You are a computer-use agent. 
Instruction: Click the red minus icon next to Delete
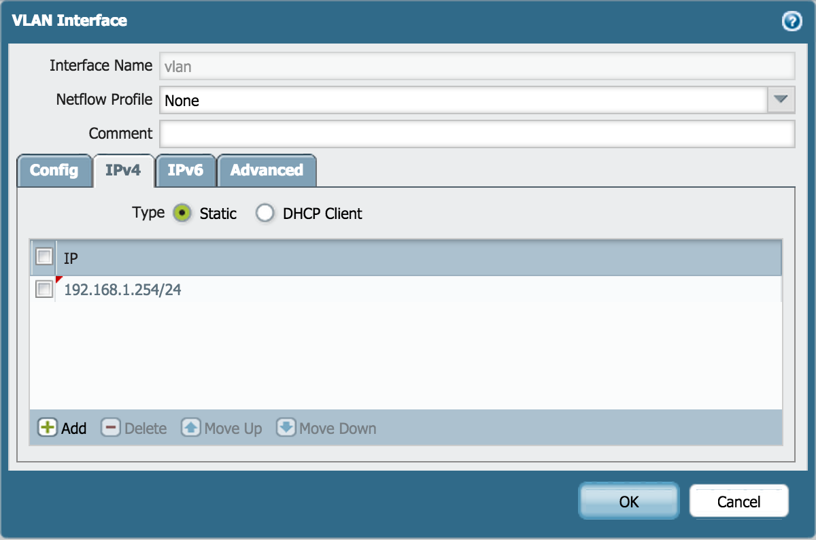click(111, 428)
